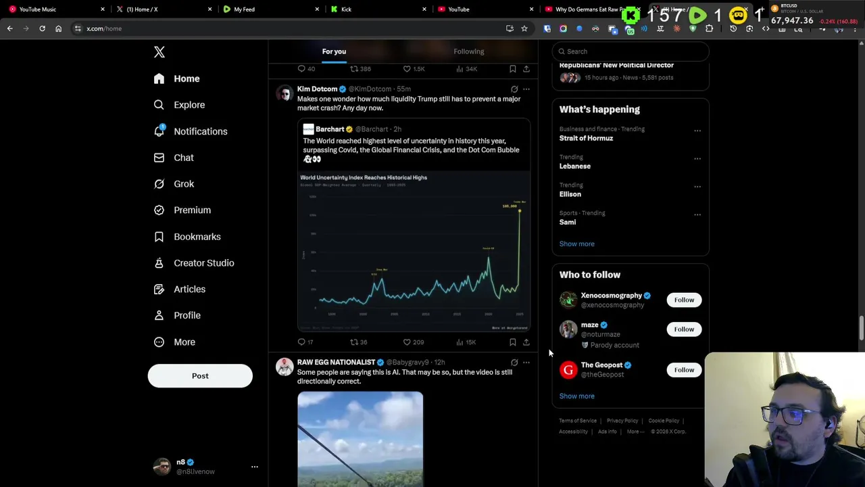Click the X logo in sidebar
Screen dimensions: 865x487
click(159, 52)
